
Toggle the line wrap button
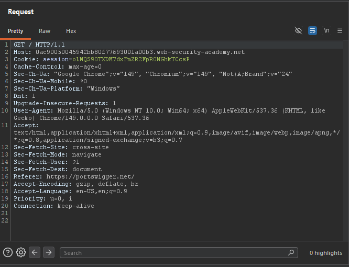tap(312, 31)
